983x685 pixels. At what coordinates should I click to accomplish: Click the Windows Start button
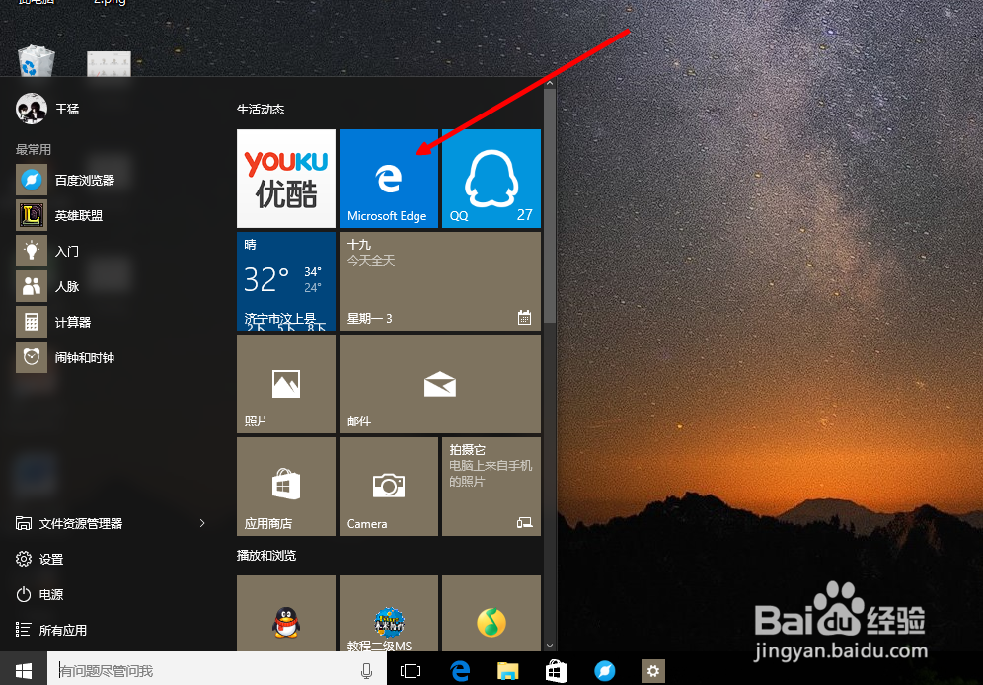pyautogui.click(x=24, y=671)
